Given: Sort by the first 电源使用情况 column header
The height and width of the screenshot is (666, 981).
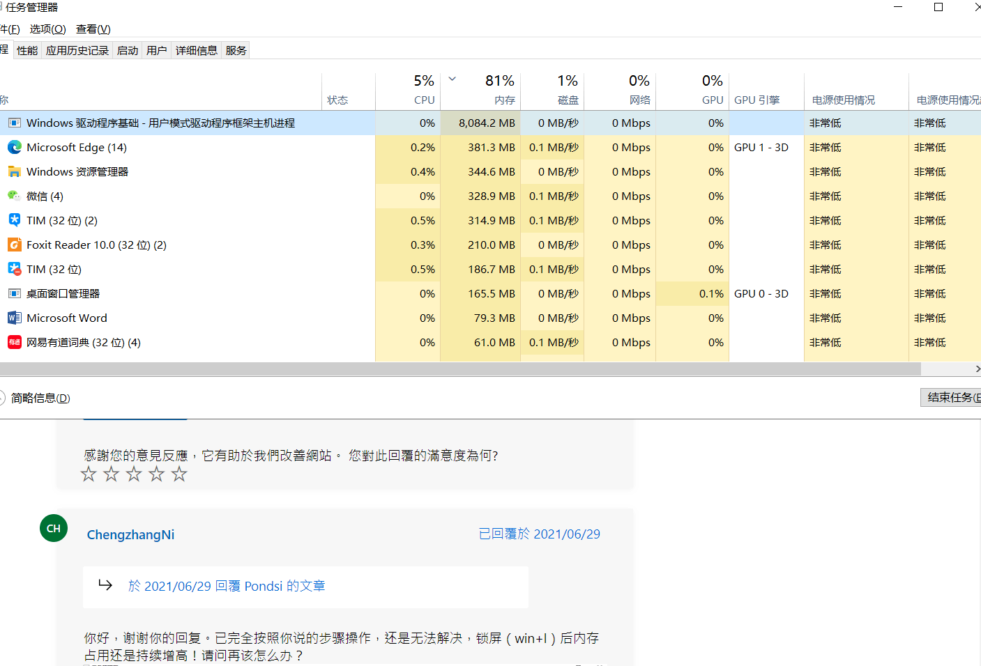Looking at the screenshot, I should point(856,91).
